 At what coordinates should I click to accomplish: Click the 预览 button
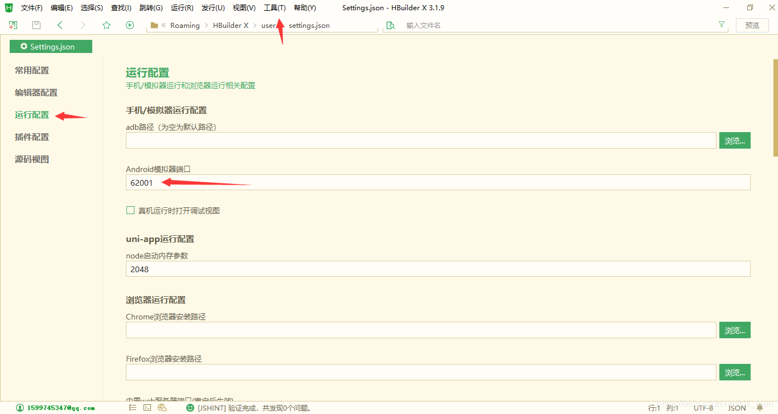tap(752, 25)
